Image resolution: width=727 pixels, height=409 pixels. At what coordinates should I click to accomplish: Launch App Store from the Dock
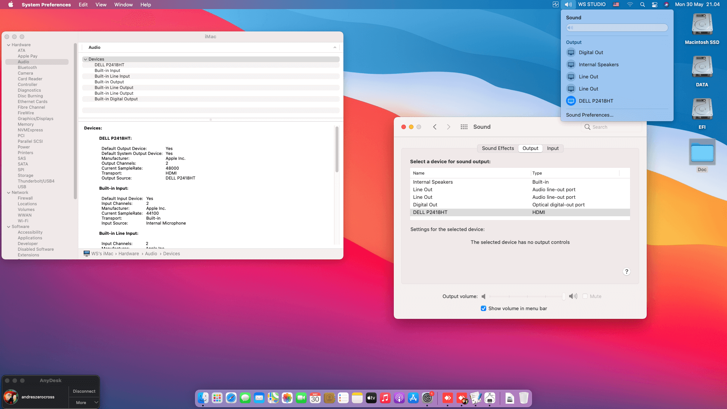pos(413,398)
